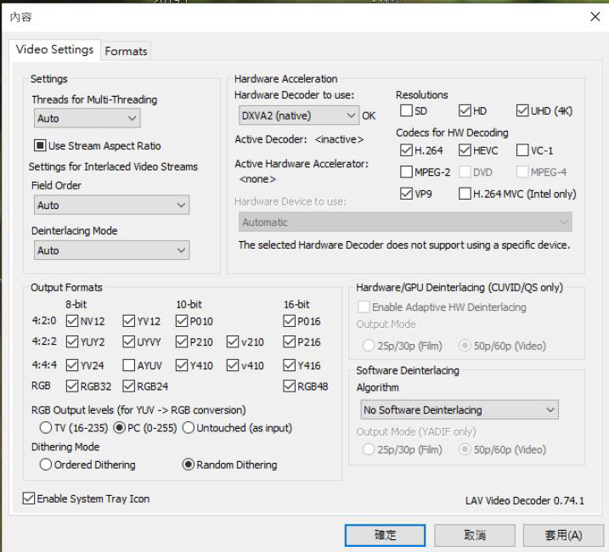Image resolution: width=609 pixels, height=552 pixels.
Task: Expand the Software Deinterlacing Algorithm dropdown
Action: [x=458, y=410]
